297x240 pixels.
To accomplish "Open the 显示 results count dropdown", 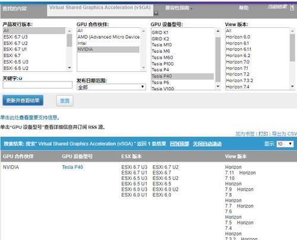I will pos(285,144).
